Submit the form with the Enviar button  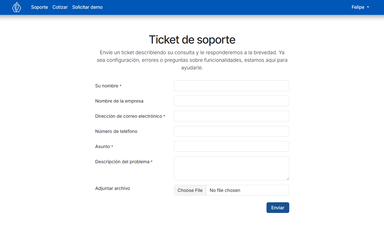(277, 208)
